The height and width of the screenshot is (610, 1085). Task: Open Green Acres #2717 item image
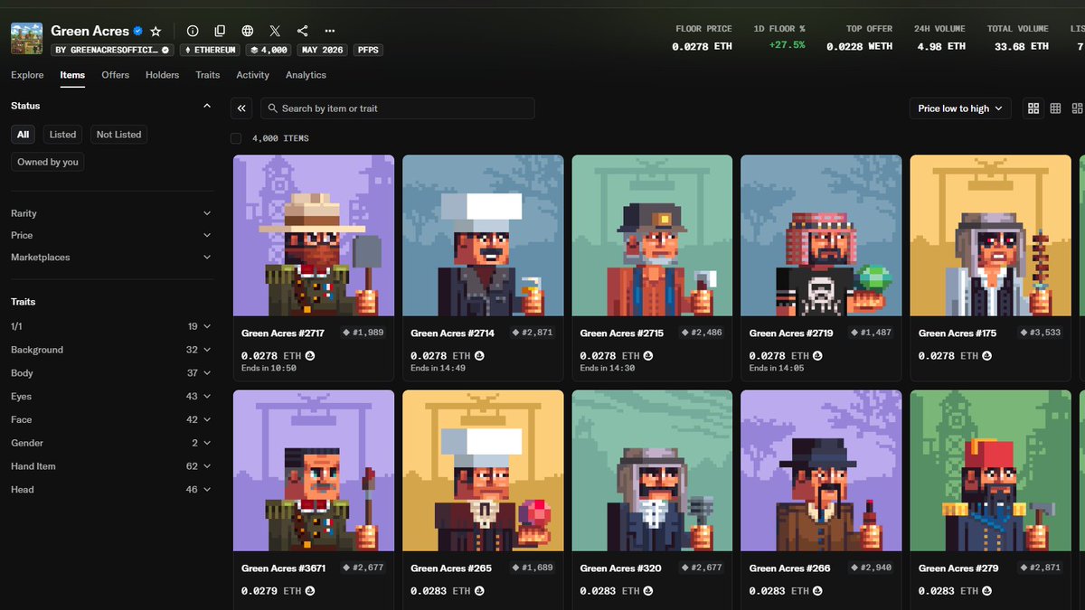tap(314, 236)
